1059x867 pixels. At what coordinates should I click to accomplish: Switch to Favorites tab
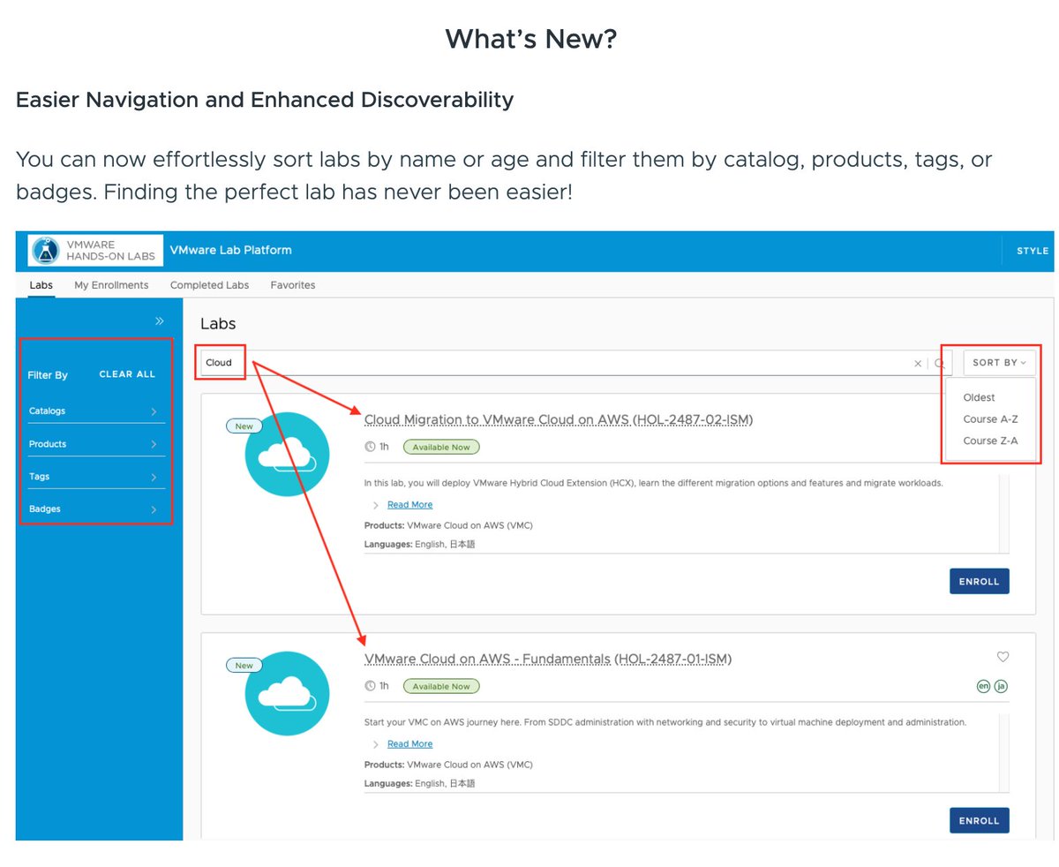click(x=292, y=285)
